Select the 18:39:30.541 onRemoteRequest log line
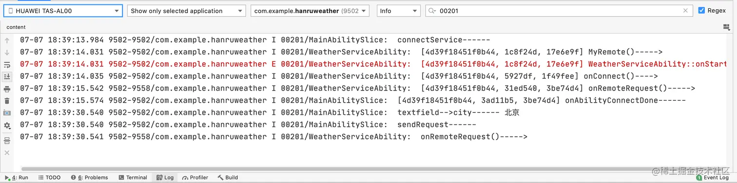The width and height of the screenshot is (737, 183). pyautogui.click(x=274, y=137)
